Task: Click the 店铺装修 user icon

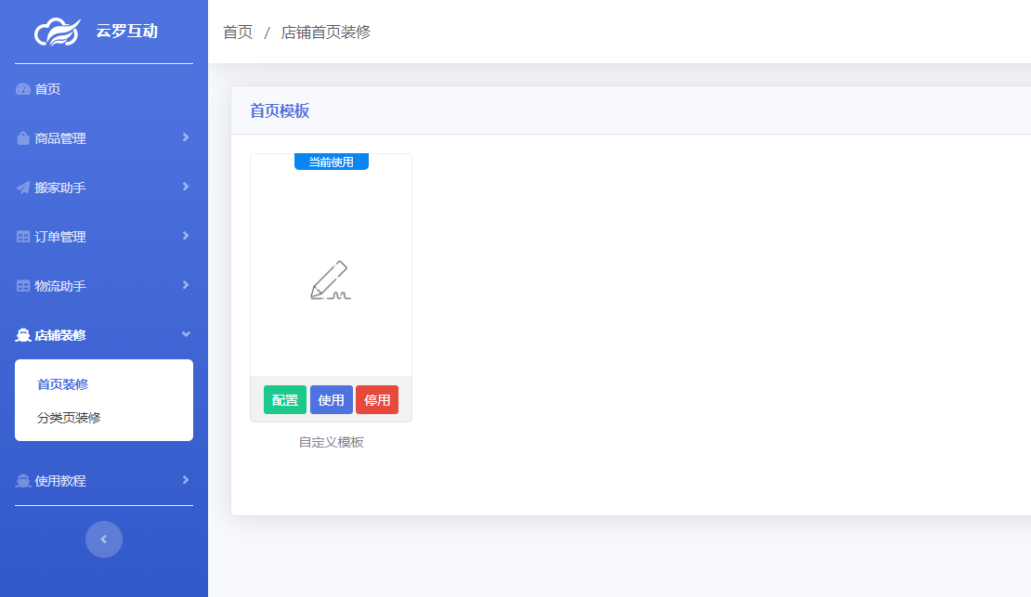Action: (22, 335)
